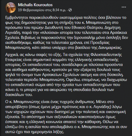Open the three-dot post options menu

124,7
